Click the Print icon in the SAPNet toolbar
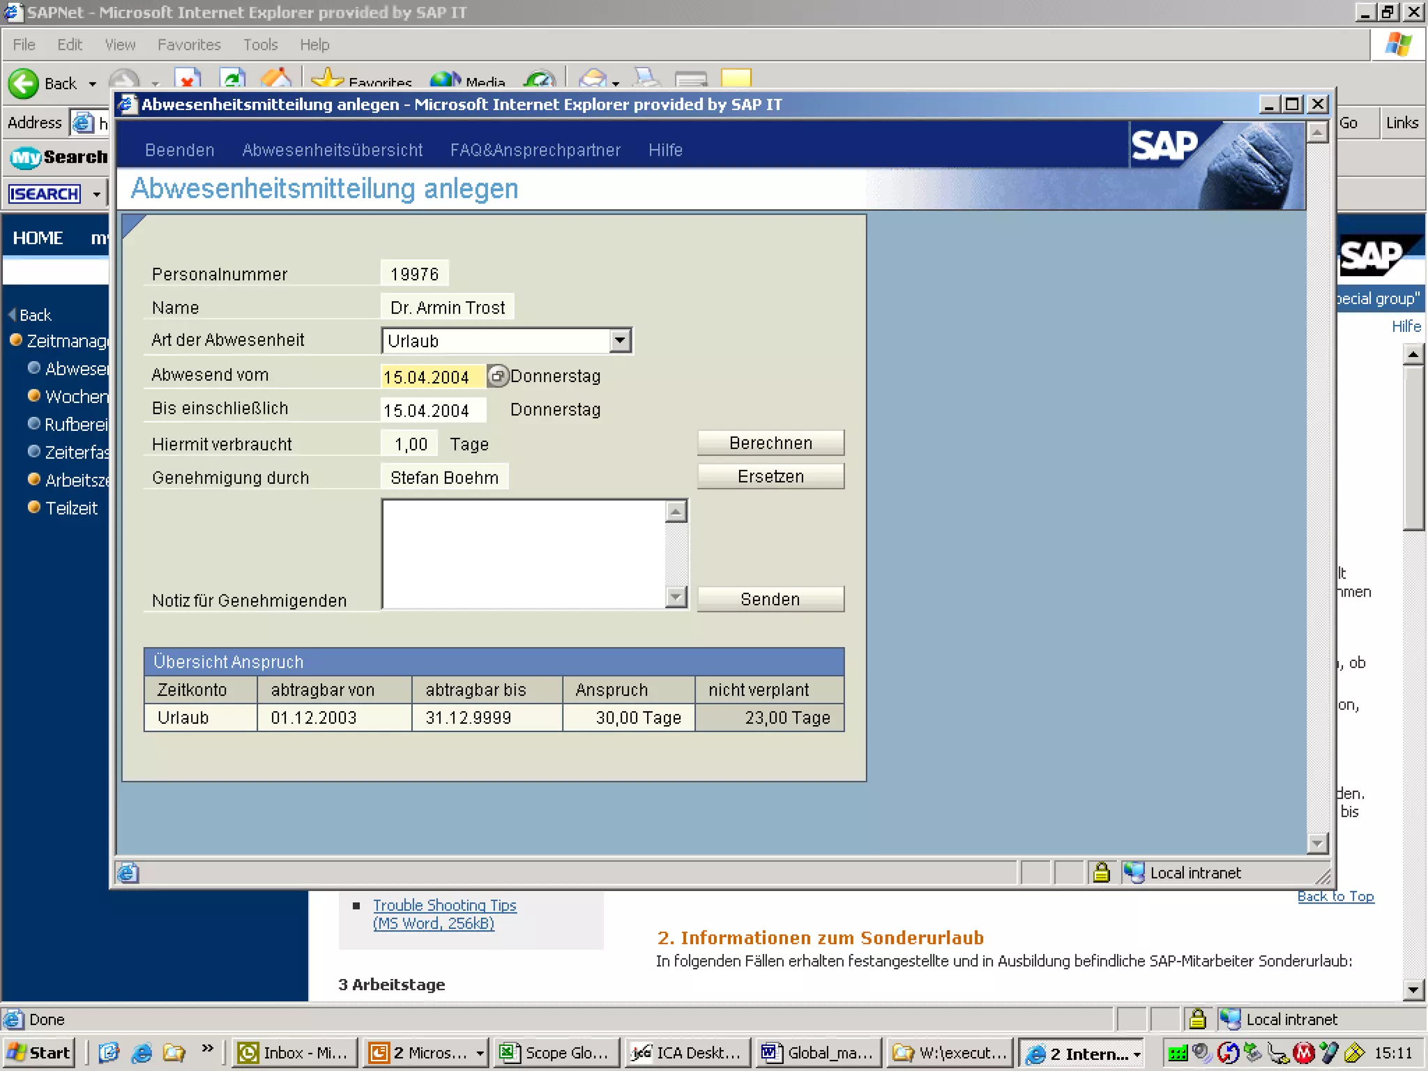The image size is (1428, 1071). [x=647, y=78]
